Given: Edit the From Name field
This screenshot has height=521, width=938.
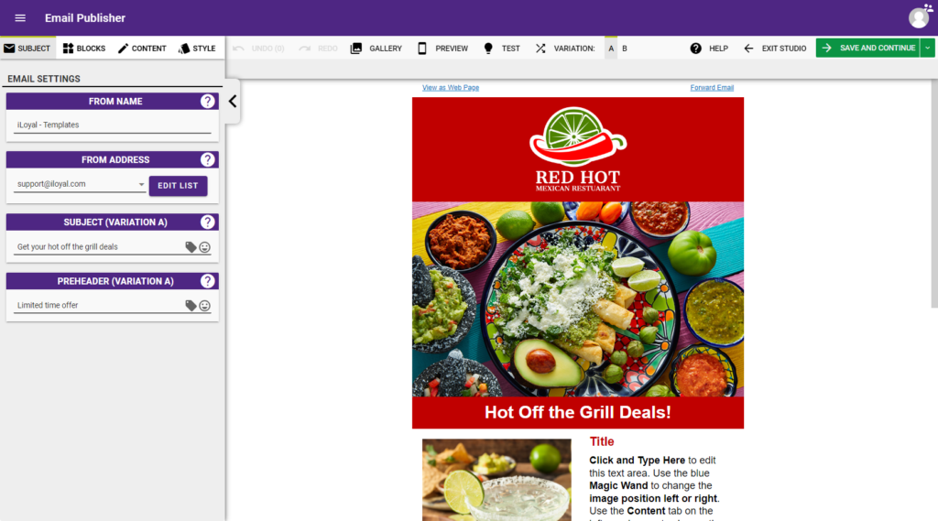Looking at the screenshot, I should [x=113, y=125].
